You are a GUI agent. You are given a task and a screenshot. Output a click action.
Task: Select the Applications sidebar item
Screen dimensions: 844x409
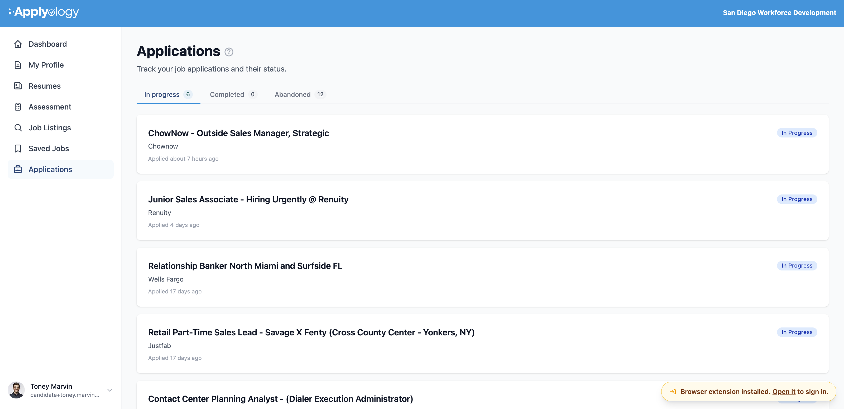point(61,169)
